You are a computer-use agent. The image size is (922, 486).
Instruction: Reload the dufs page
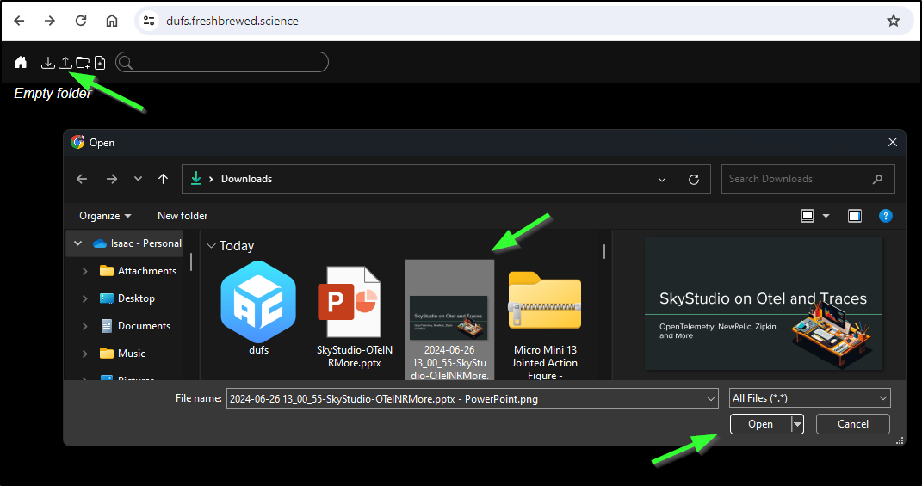(x=81, y=21)
